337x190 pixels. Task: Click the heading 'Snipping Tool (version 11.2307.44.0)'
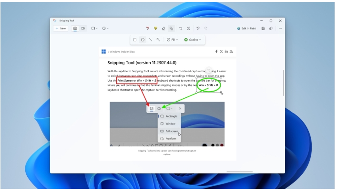142,63
